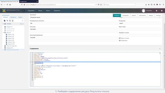Click the page vertical scrollbar

164,51
